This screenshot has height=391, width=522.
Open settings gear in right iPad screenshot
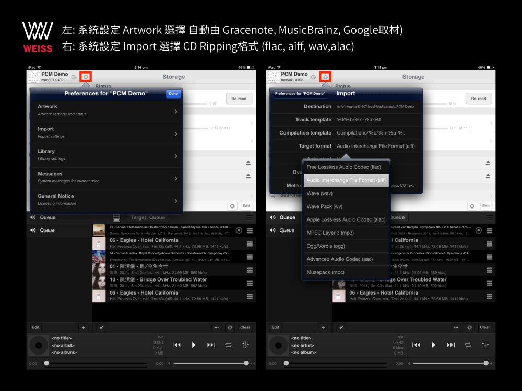pyautogui.click(x=325, y=77)
